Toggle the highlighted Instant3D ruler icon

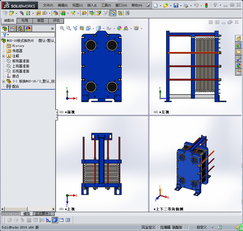pos(113,13)
